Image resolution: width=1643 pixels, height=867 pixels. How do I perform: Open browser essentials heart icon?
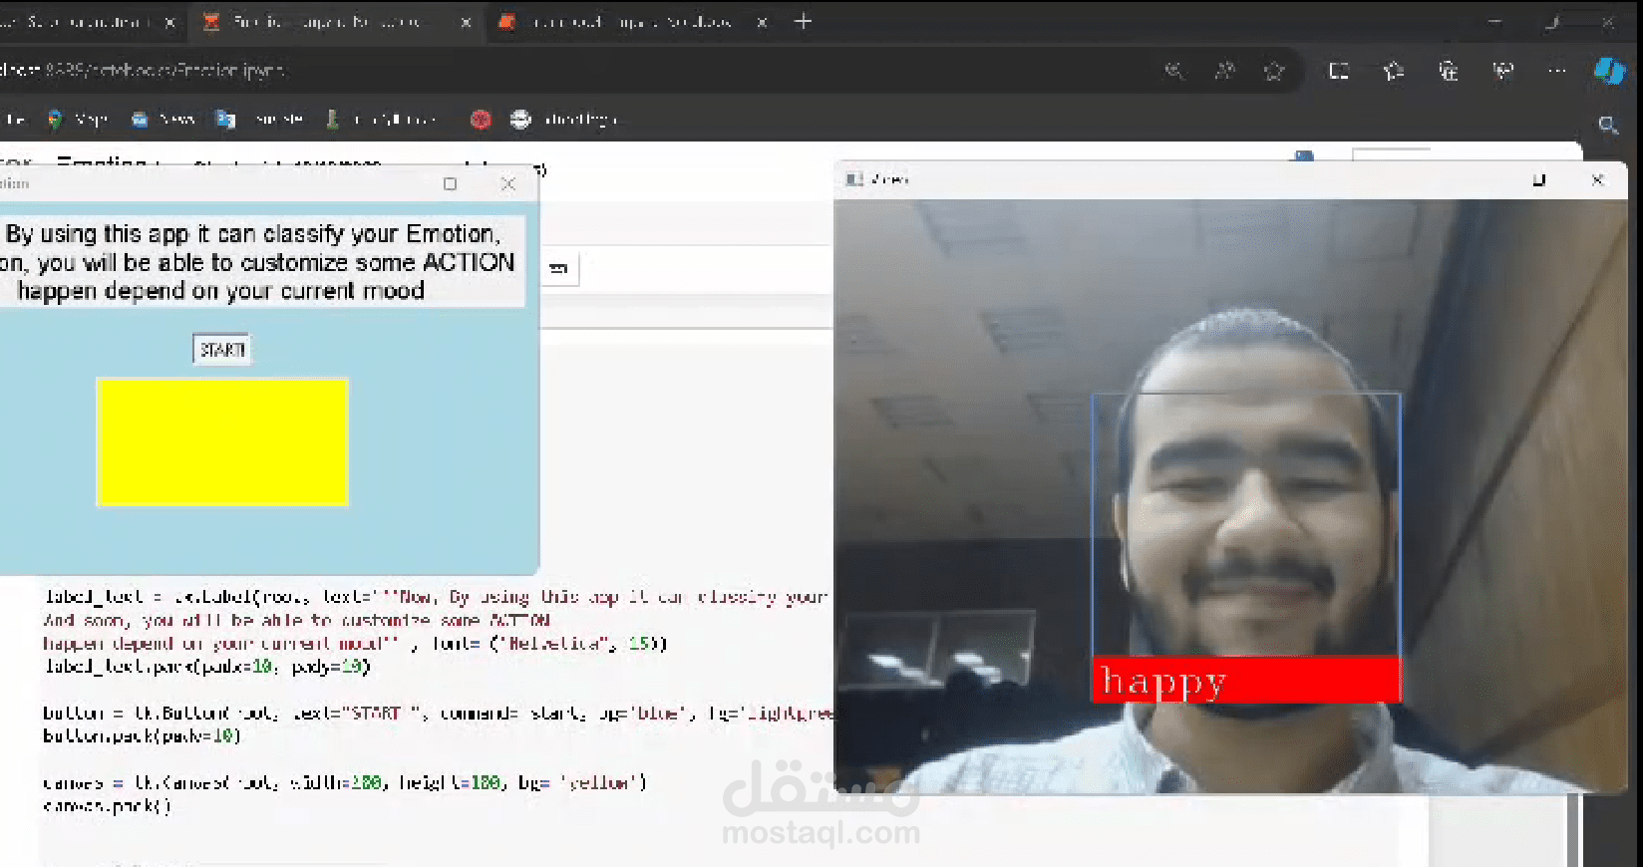click(x=1503, y=71)
